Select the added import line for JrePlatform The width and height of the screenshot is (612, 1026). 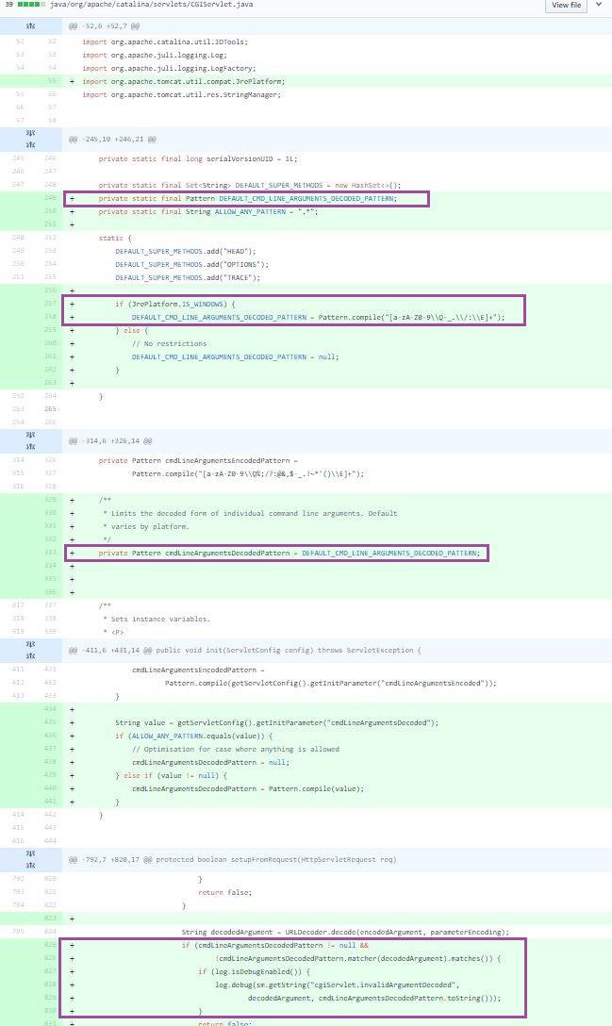pyautogui.click(x=183, y=82)
